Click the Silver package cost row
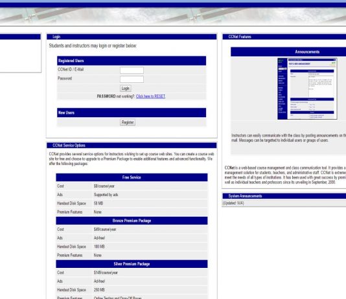Screen dimensions: 346x299 pyautogui.click(x=132, y=272)
